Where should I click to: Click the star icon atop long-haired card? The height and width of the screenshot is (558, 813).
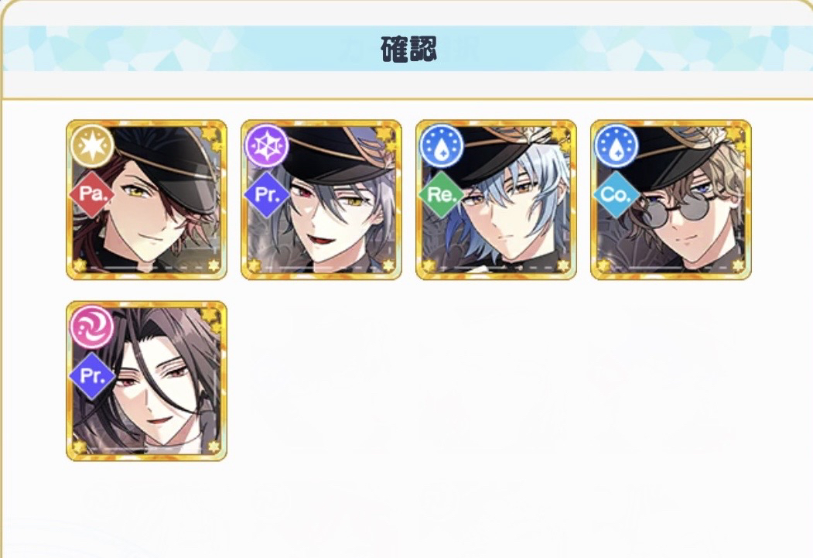click(210, 316)
